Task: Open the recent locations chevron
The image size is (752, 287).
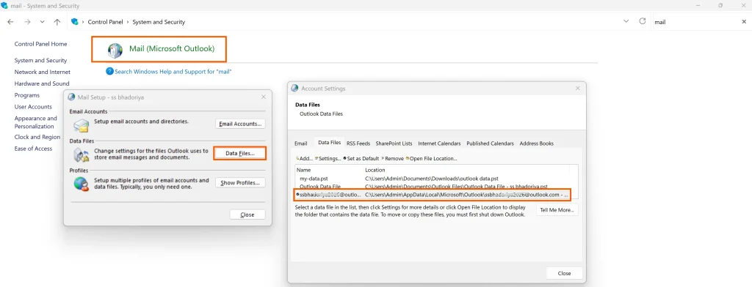Action: [42, 22]
